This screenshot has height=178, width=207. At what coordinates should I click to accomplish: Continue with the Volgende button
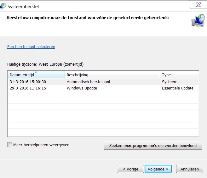click(158, 169)
